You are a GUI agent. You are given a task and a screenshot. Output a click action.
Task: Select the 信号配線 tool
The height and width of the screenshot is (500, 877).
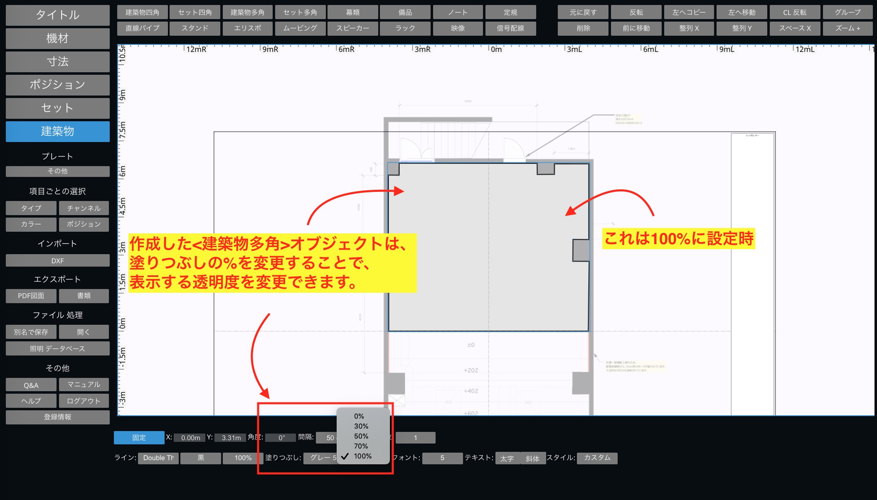coord(510,28)
